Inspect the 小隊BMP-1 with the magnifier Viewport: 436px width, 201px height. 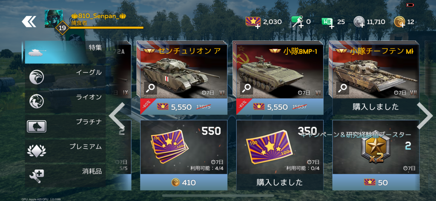pyautogui.click(x=247, y=88)
